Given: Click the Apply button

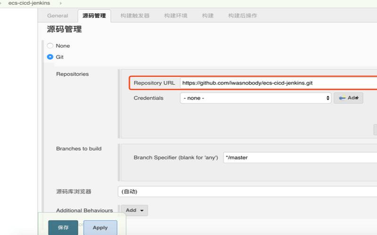Looking at the screenshot, I should coord(100,227).
